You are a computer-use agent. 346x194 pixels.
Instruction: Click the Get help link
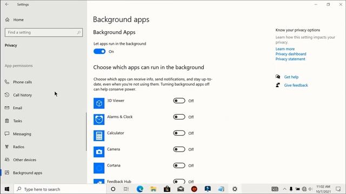click(291, 77)
